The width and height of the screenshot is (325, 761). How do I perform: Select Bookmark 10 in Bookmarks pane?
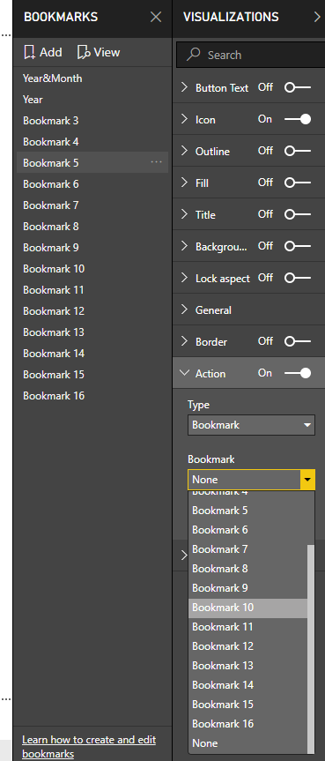pyautogui.click(x=92, y=269)
